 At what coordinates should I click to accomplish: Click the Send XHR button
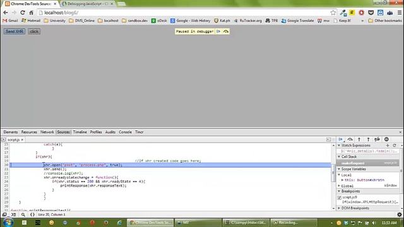[x=15, y=32]
